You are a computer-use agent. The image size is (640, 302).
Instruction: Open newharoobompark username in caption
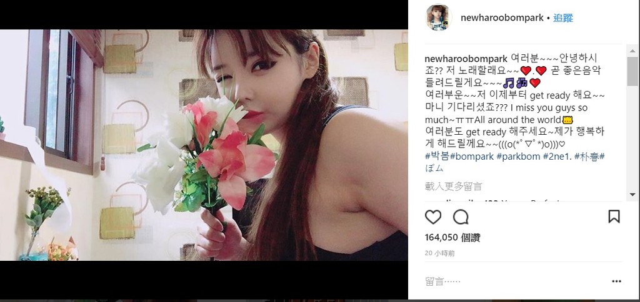click(466, 58)
